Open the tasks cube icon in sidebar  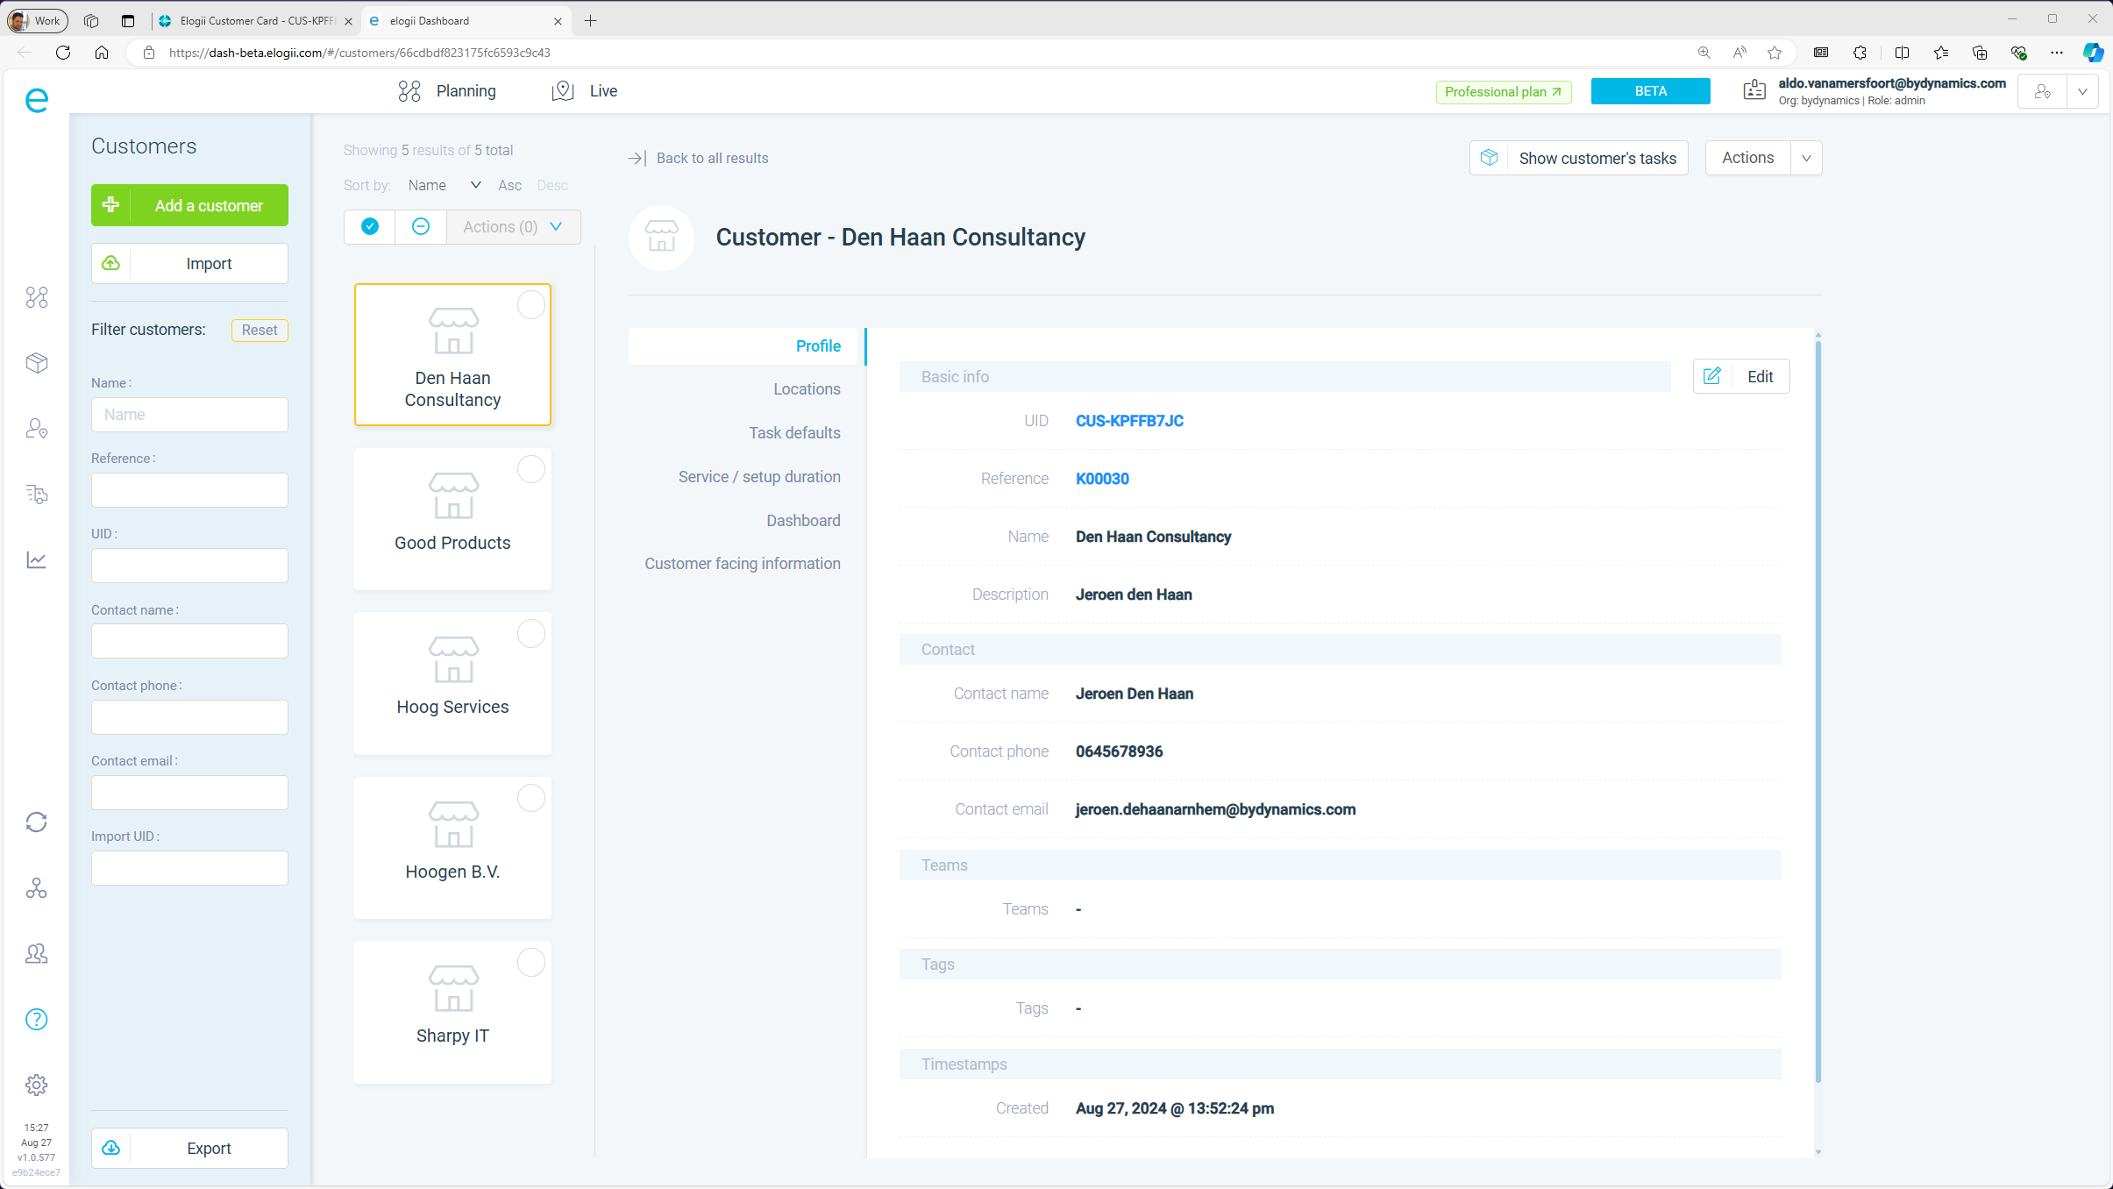coord(36,363)
